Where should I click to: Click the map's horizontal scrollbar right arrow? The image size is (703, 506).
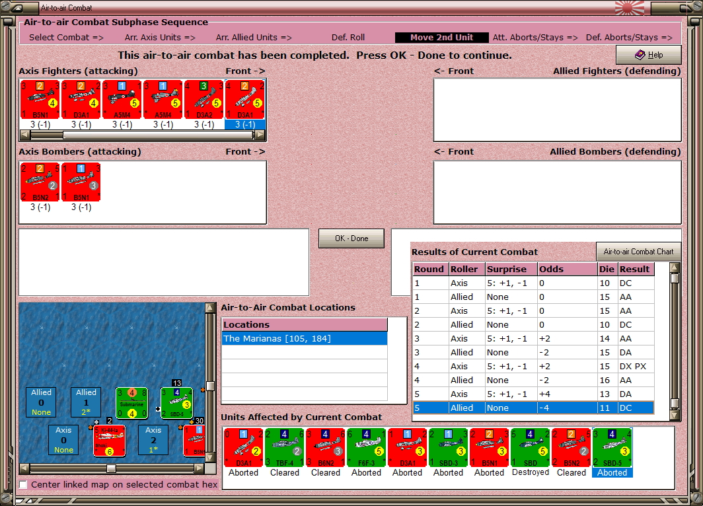click(x=199, y=468)
